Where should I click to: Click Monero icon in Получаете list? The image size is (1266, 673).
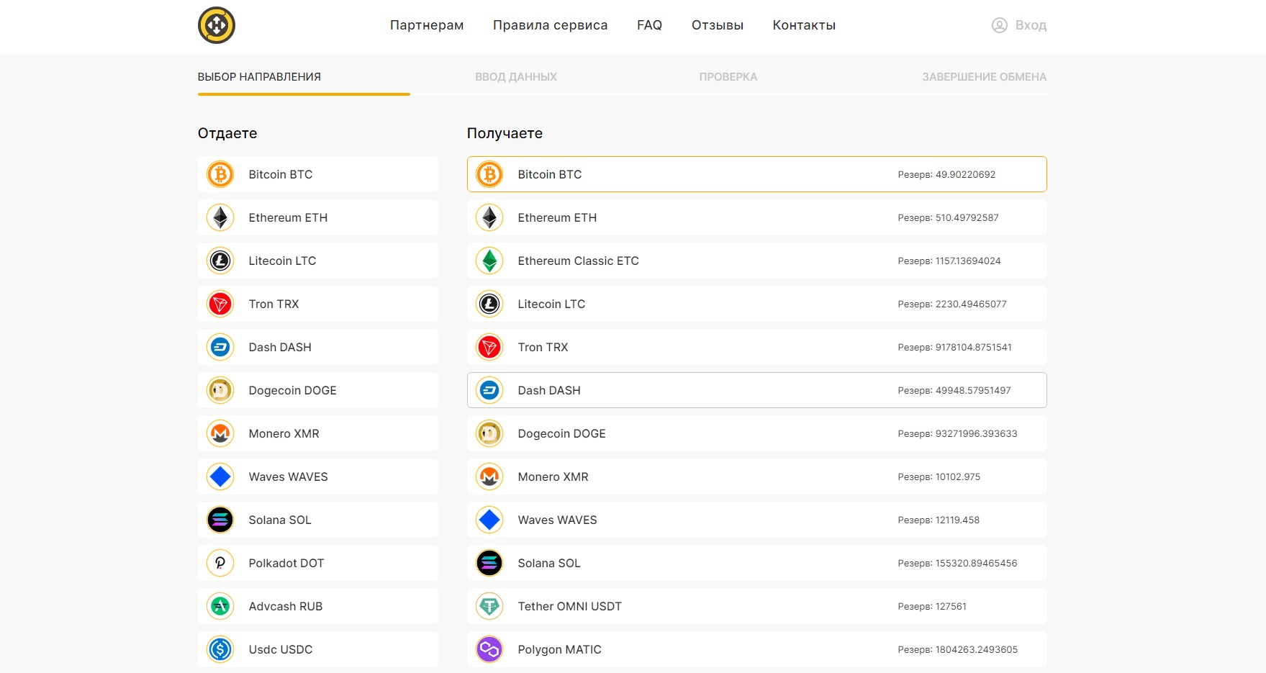point(489,476)
